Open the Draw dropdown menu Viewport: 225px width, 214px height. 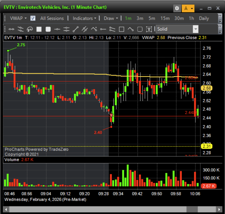pyautogui.click(x=111, y=18)
